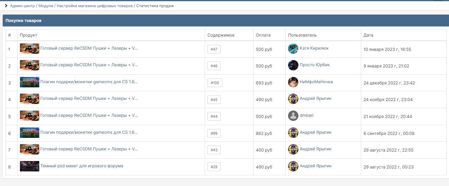The width and height of the screenshot is (449, 186).
Task: Open plugin thumbnail in row 3
Action: 29,82
